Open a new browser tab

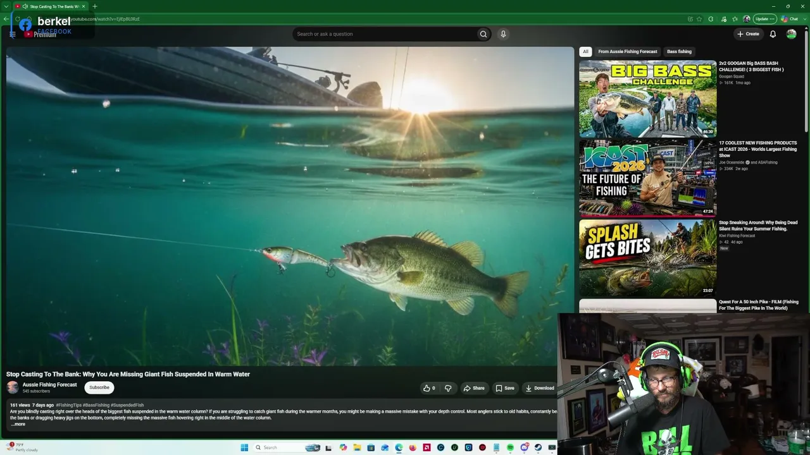(x=95, y=6)
